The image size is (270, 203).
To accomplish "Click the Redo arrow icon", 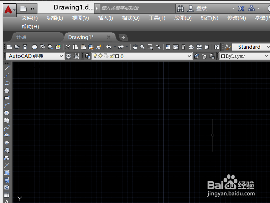I will click(x=121, y=47).
